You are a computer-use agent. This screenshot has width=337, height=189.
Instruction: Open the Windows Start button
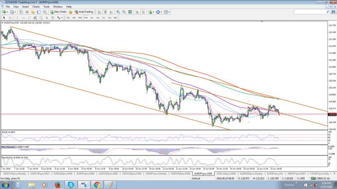pyautogui.click(x=5, y=185)
